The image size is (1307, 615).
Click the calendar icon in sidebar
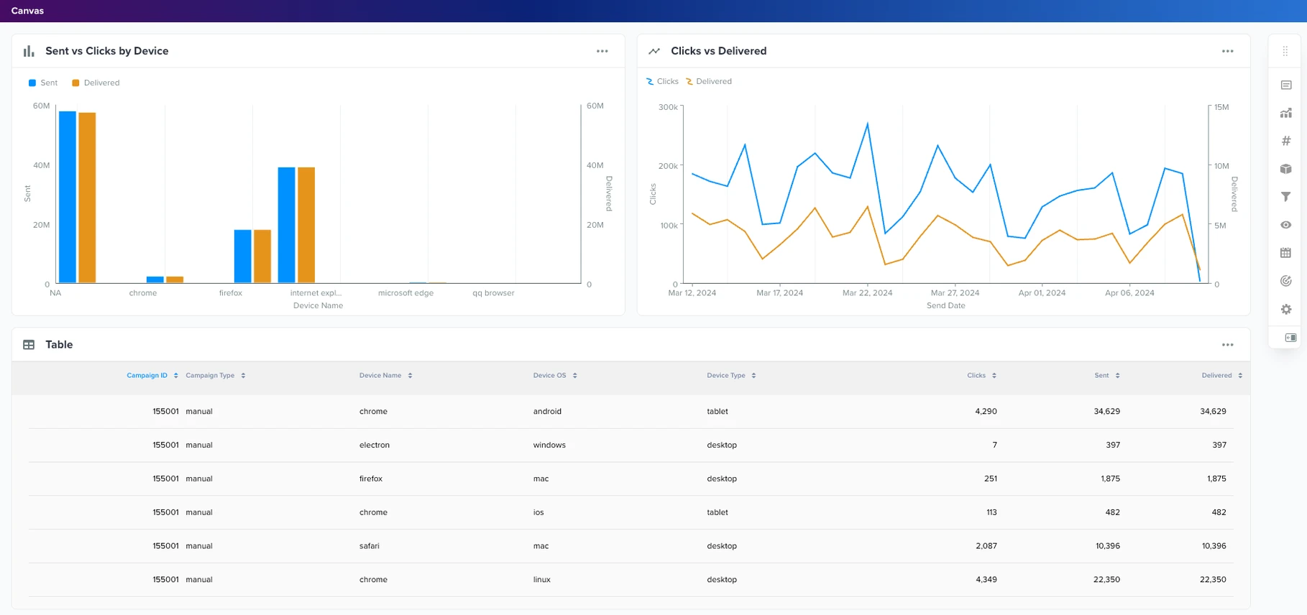(x=1286, y=253)
